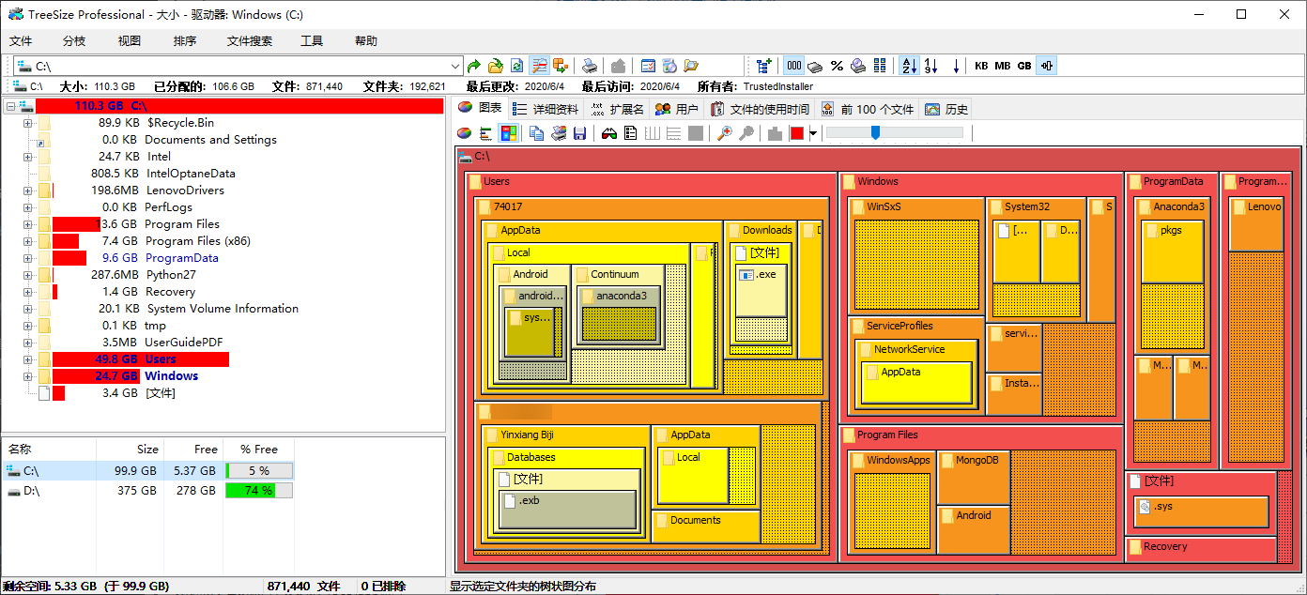This screenshot has height=595, width=1307.
Task: Click the grid view icon next to the percent button
Action: 880,66
